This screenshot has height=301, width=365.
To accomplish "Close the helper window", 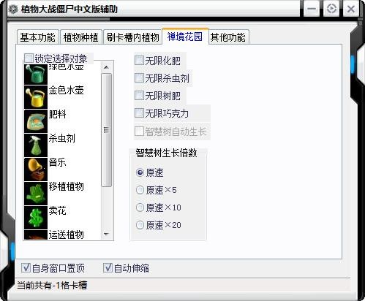I will click(x=351, y=9).
